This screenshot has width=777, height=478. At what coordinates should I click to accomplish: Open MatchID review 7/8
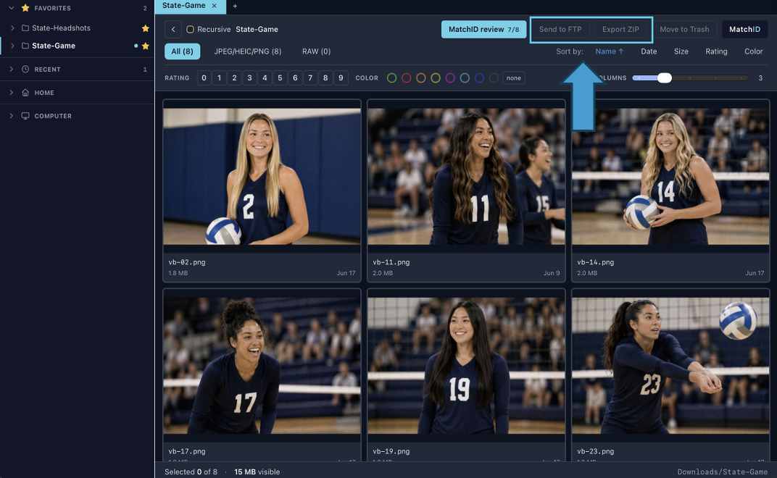click(483, 29)
